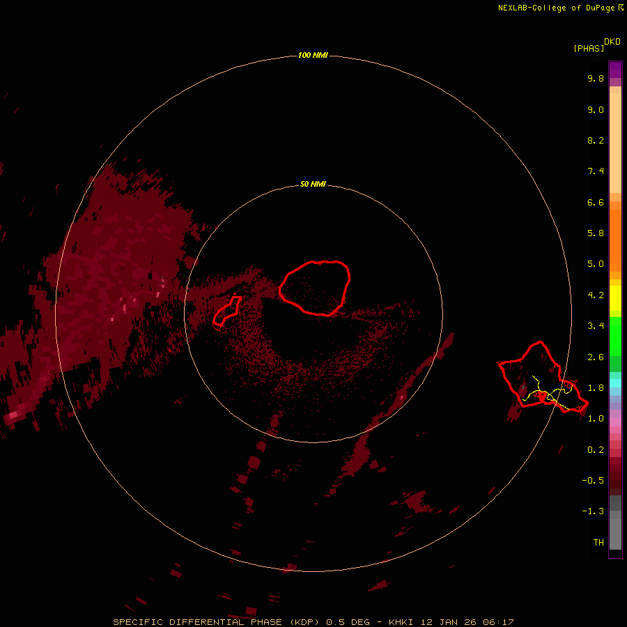Click the yellow road lines on the right island
This screenshot has width=627, height=627.
click(x=549, y=394)
